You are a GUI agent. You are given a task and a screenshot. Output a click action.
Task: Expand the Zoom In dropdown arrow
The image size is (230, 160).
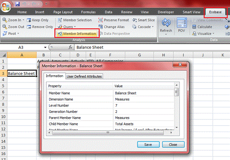[23, 20]
